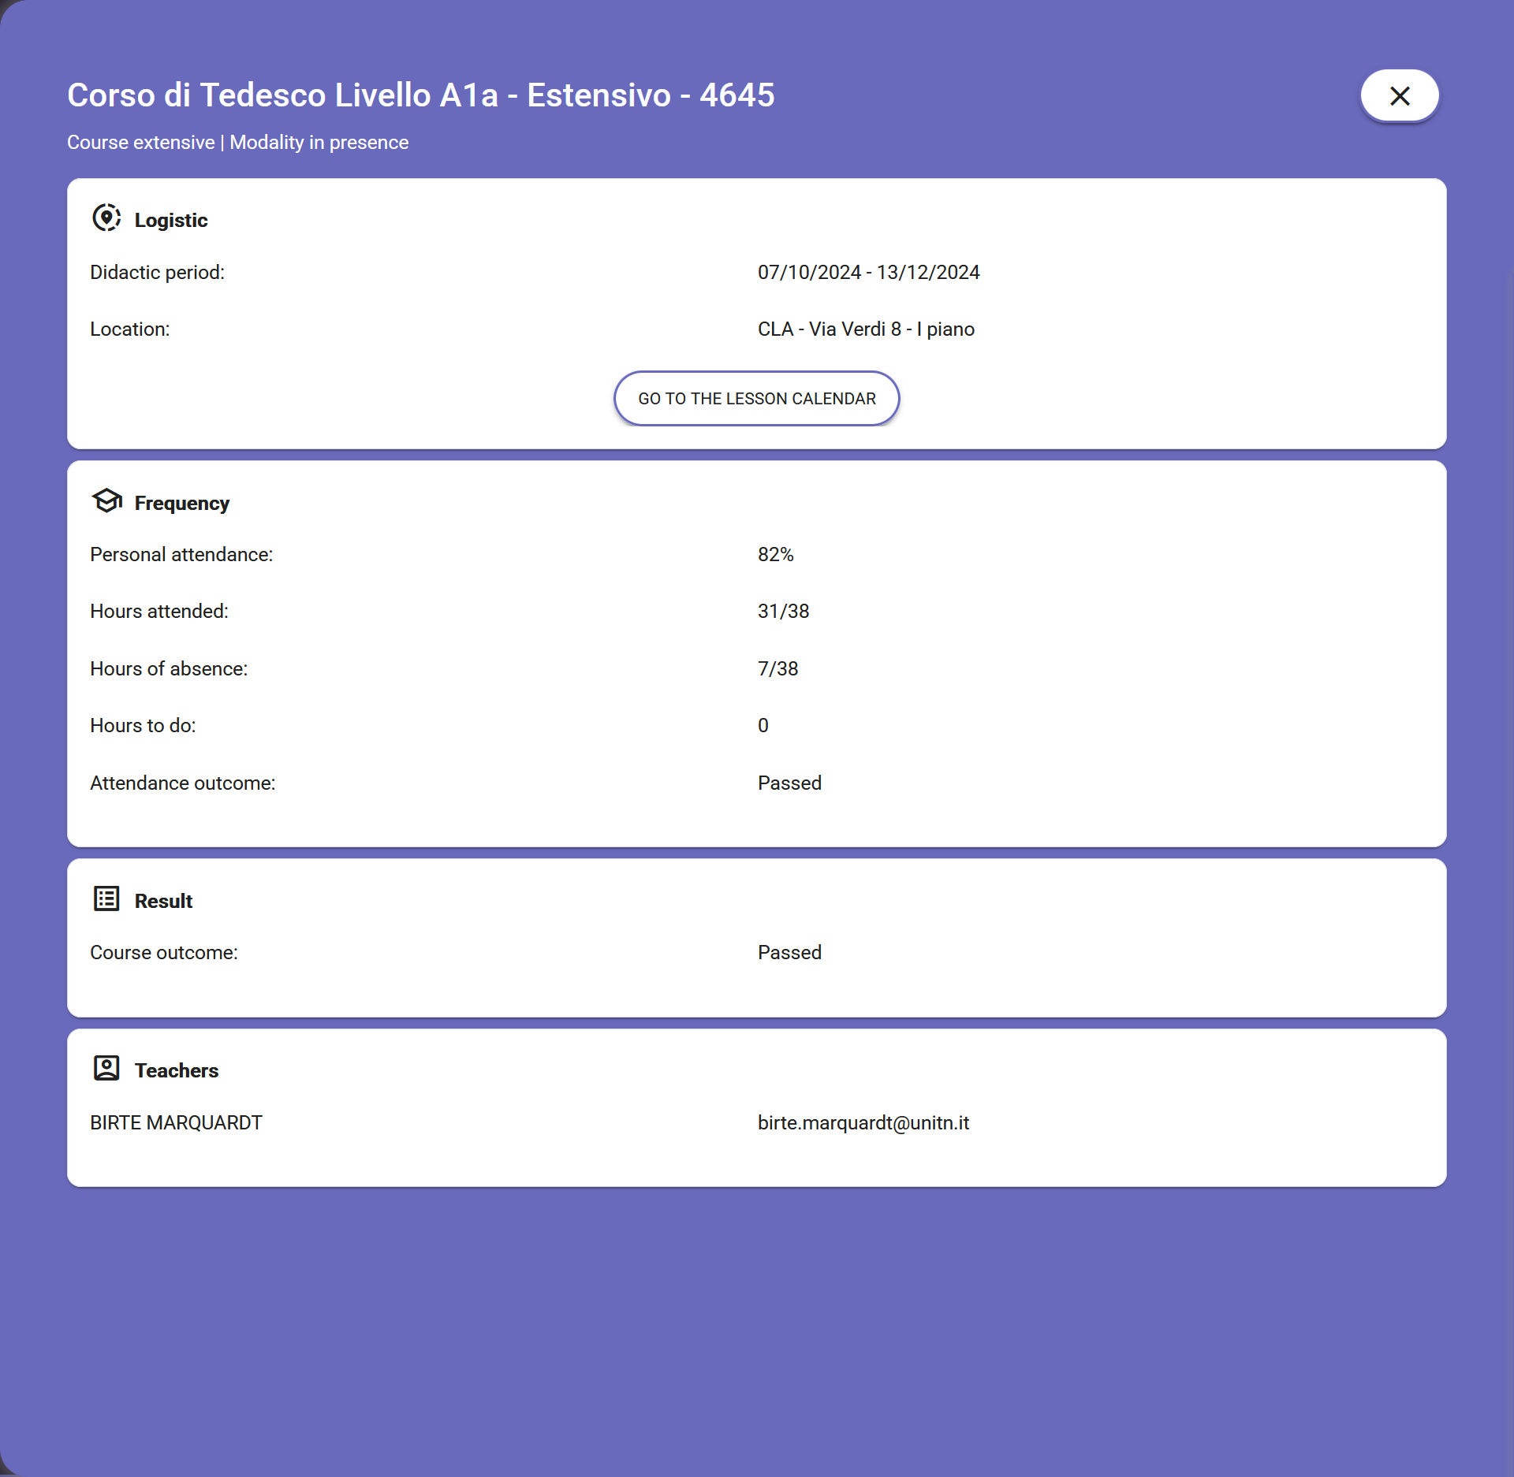Click the hours attended 31/38 value

point(783,611)
